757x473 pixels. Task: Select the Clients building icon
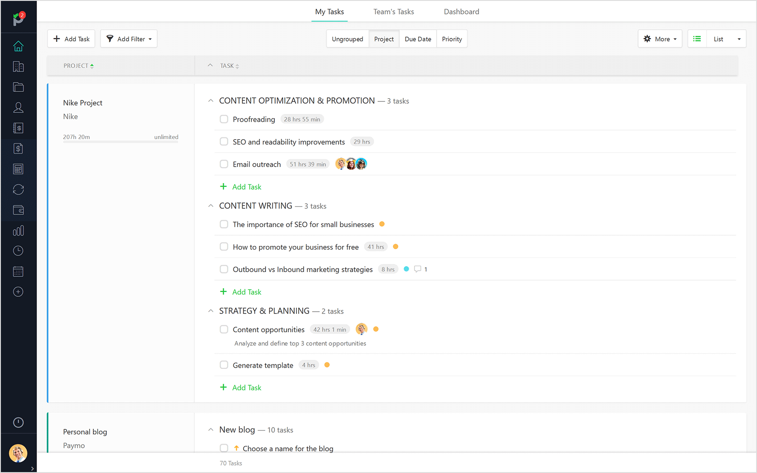pos(18,66)
